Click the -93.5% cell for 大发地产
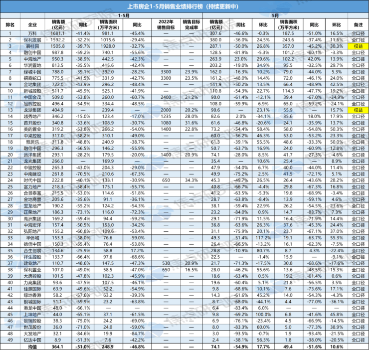 click(241, 334)
